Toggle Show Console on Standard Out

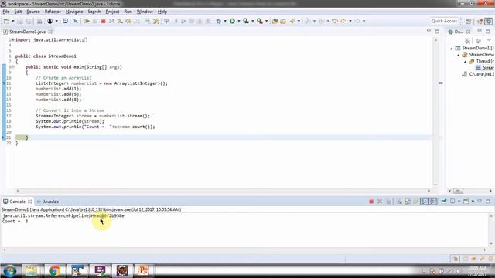425,202
